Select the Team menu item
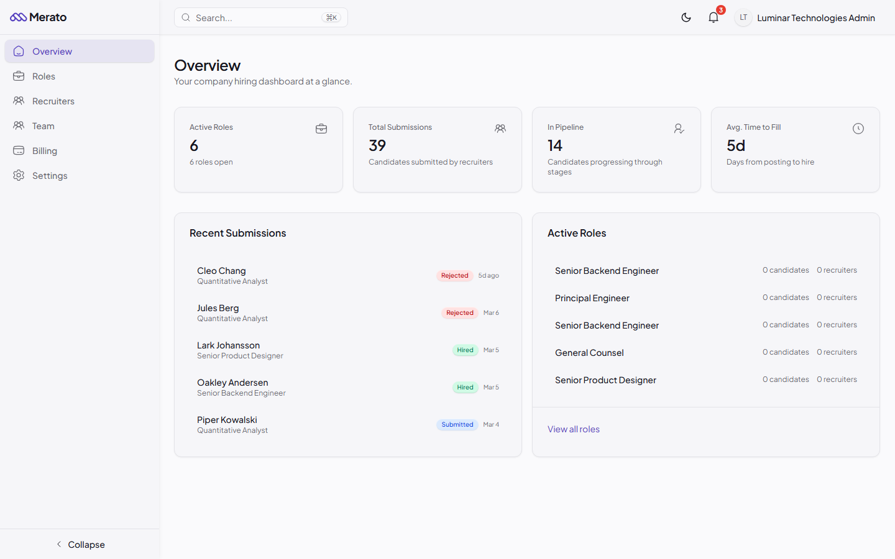Screen dimensions: 895x559 (x=42, y=125)
